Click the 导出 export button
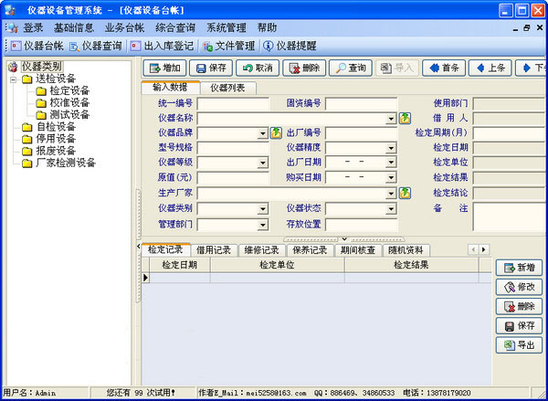 [518, 345]
